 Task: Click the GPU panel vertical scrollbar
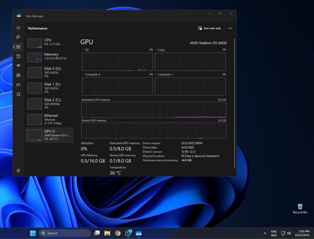(234, 103)
